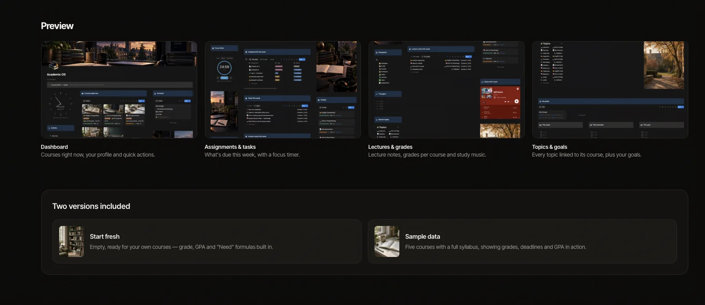Image resolution: width=705 pixels, height=305 pixels.
Task: Click the Assignments & tasks caption title
Action: [230, 147]
